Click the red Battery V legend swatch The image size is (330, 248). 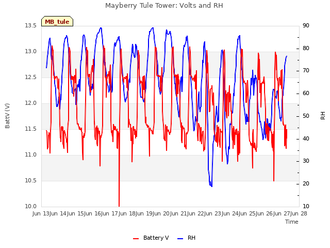136,239
